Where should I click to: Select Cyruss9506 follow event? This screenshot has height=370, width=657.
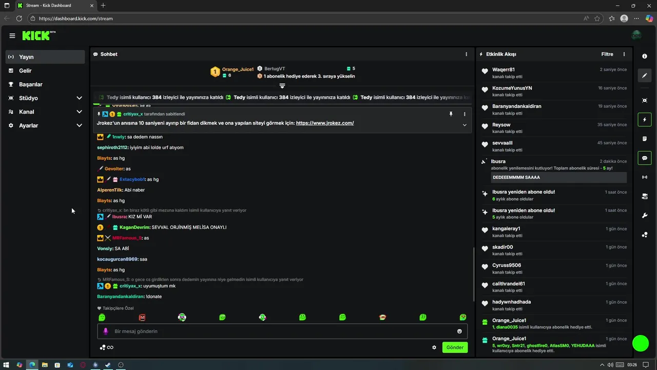pos(554,268)
